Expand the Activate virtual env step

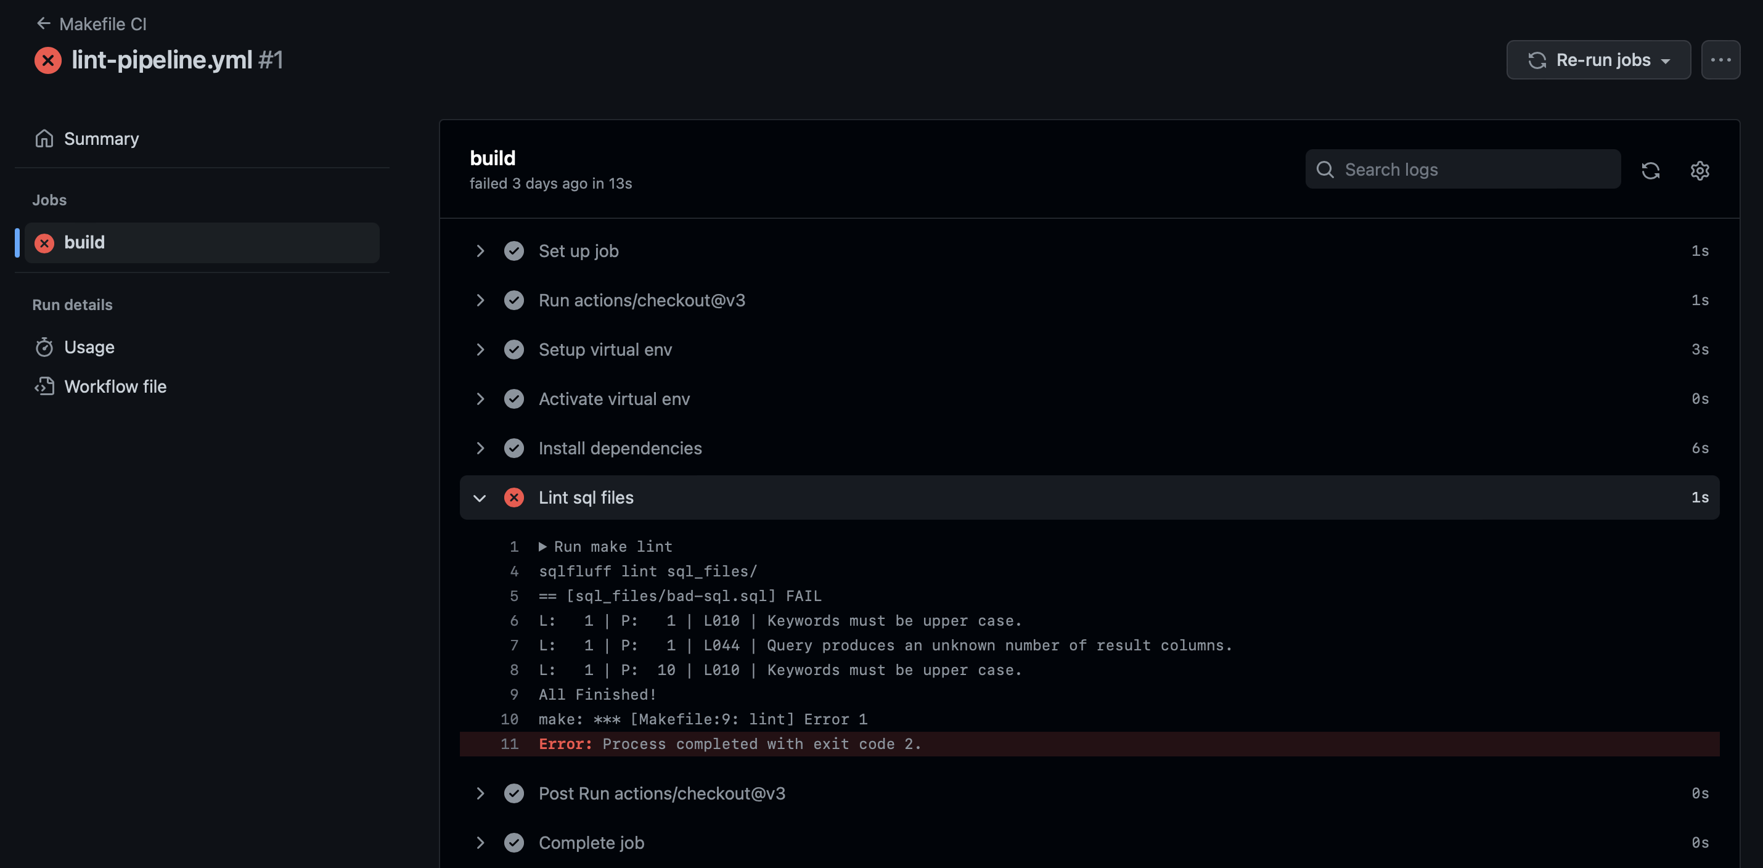[480, 399]
